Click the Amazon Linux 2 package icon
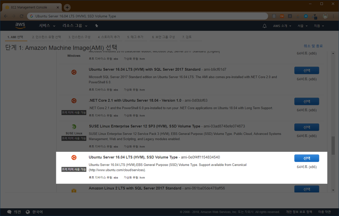Image resolution: width=339 pixels, height=216 pixels. coord(74,191)
